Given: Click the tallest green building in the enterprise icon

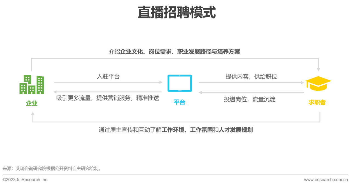Looking at the screenshot, I should 41,85.
